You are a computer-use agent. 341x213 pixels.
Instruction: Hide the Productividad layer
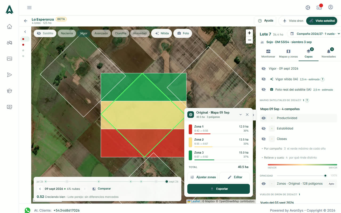263,118
